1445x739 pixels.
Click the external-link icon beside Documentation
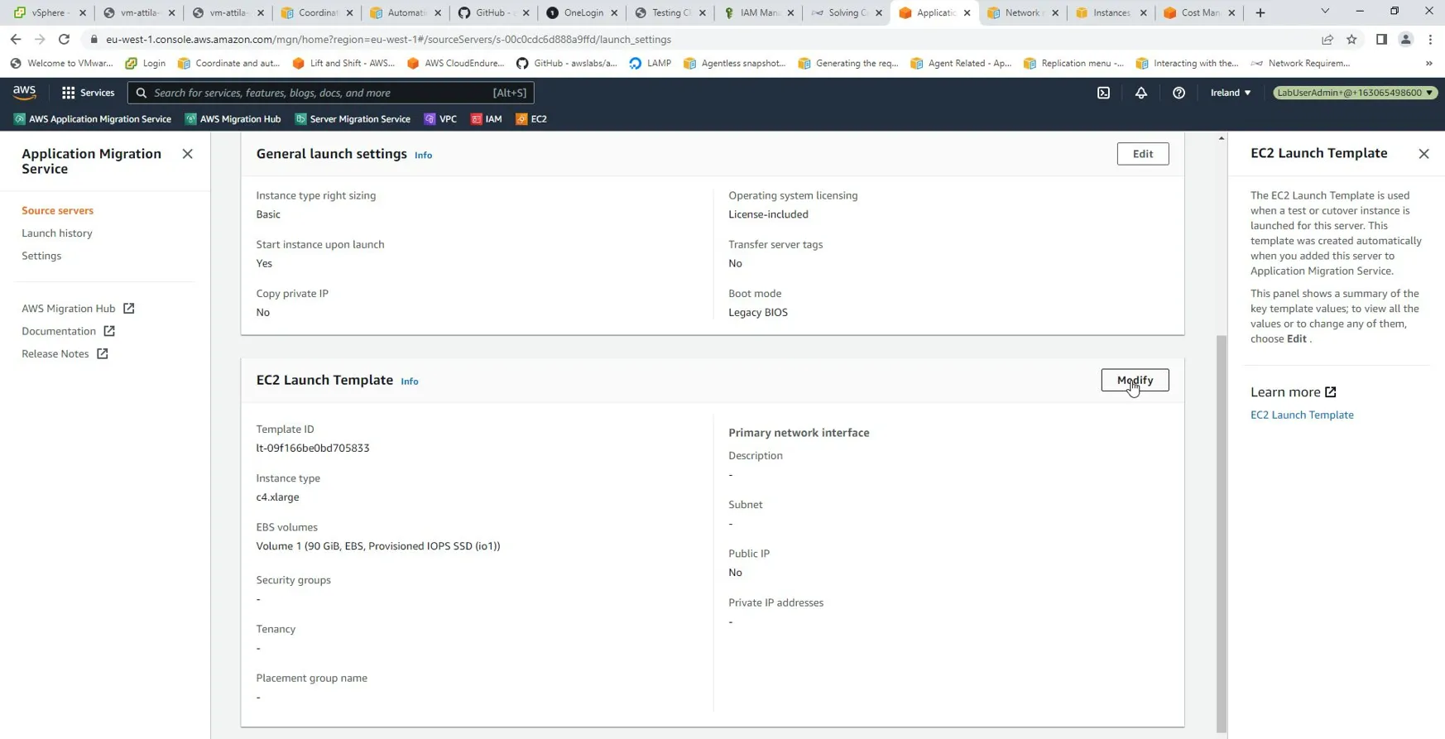[109, 331]
